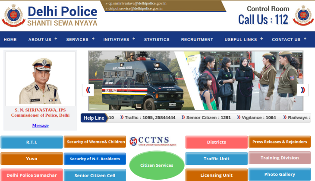The image size is (315, 181).
Task: Open the About Us menu
Action: [40, 40]
